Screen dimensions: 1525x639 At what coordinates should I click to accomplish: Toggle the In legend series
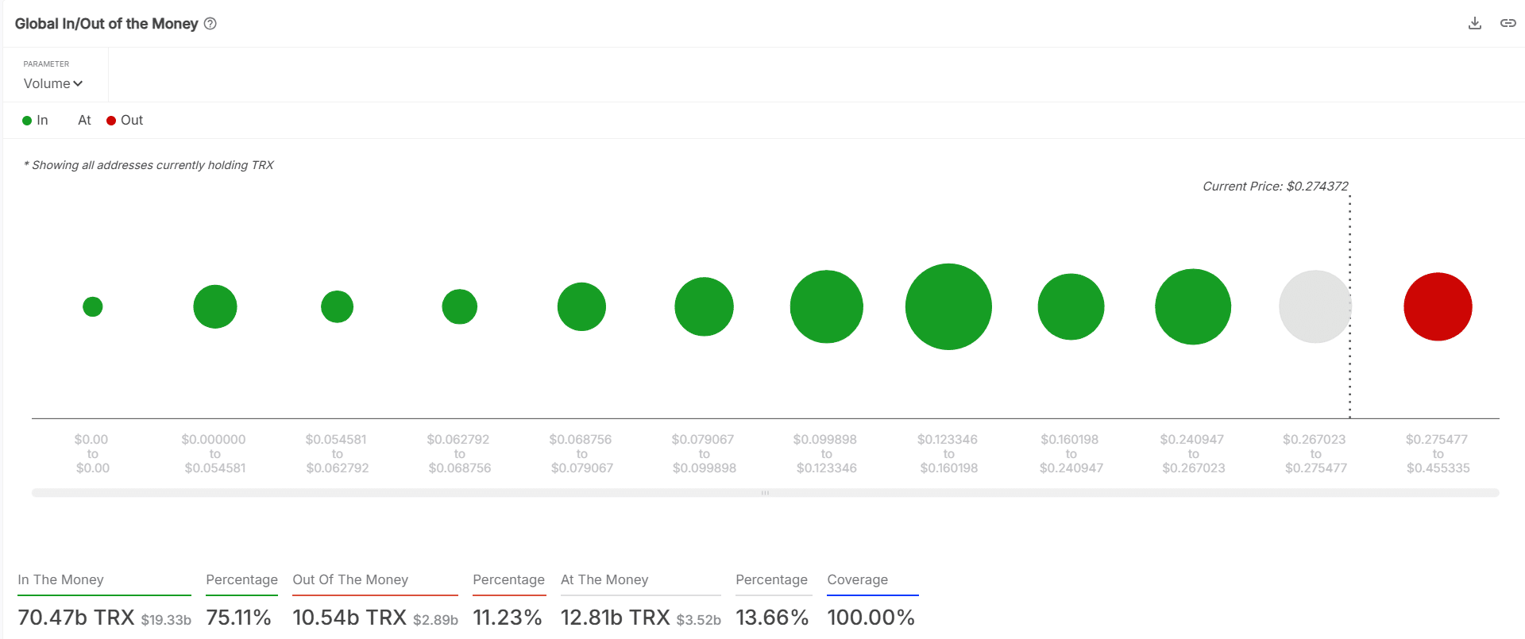35,121
